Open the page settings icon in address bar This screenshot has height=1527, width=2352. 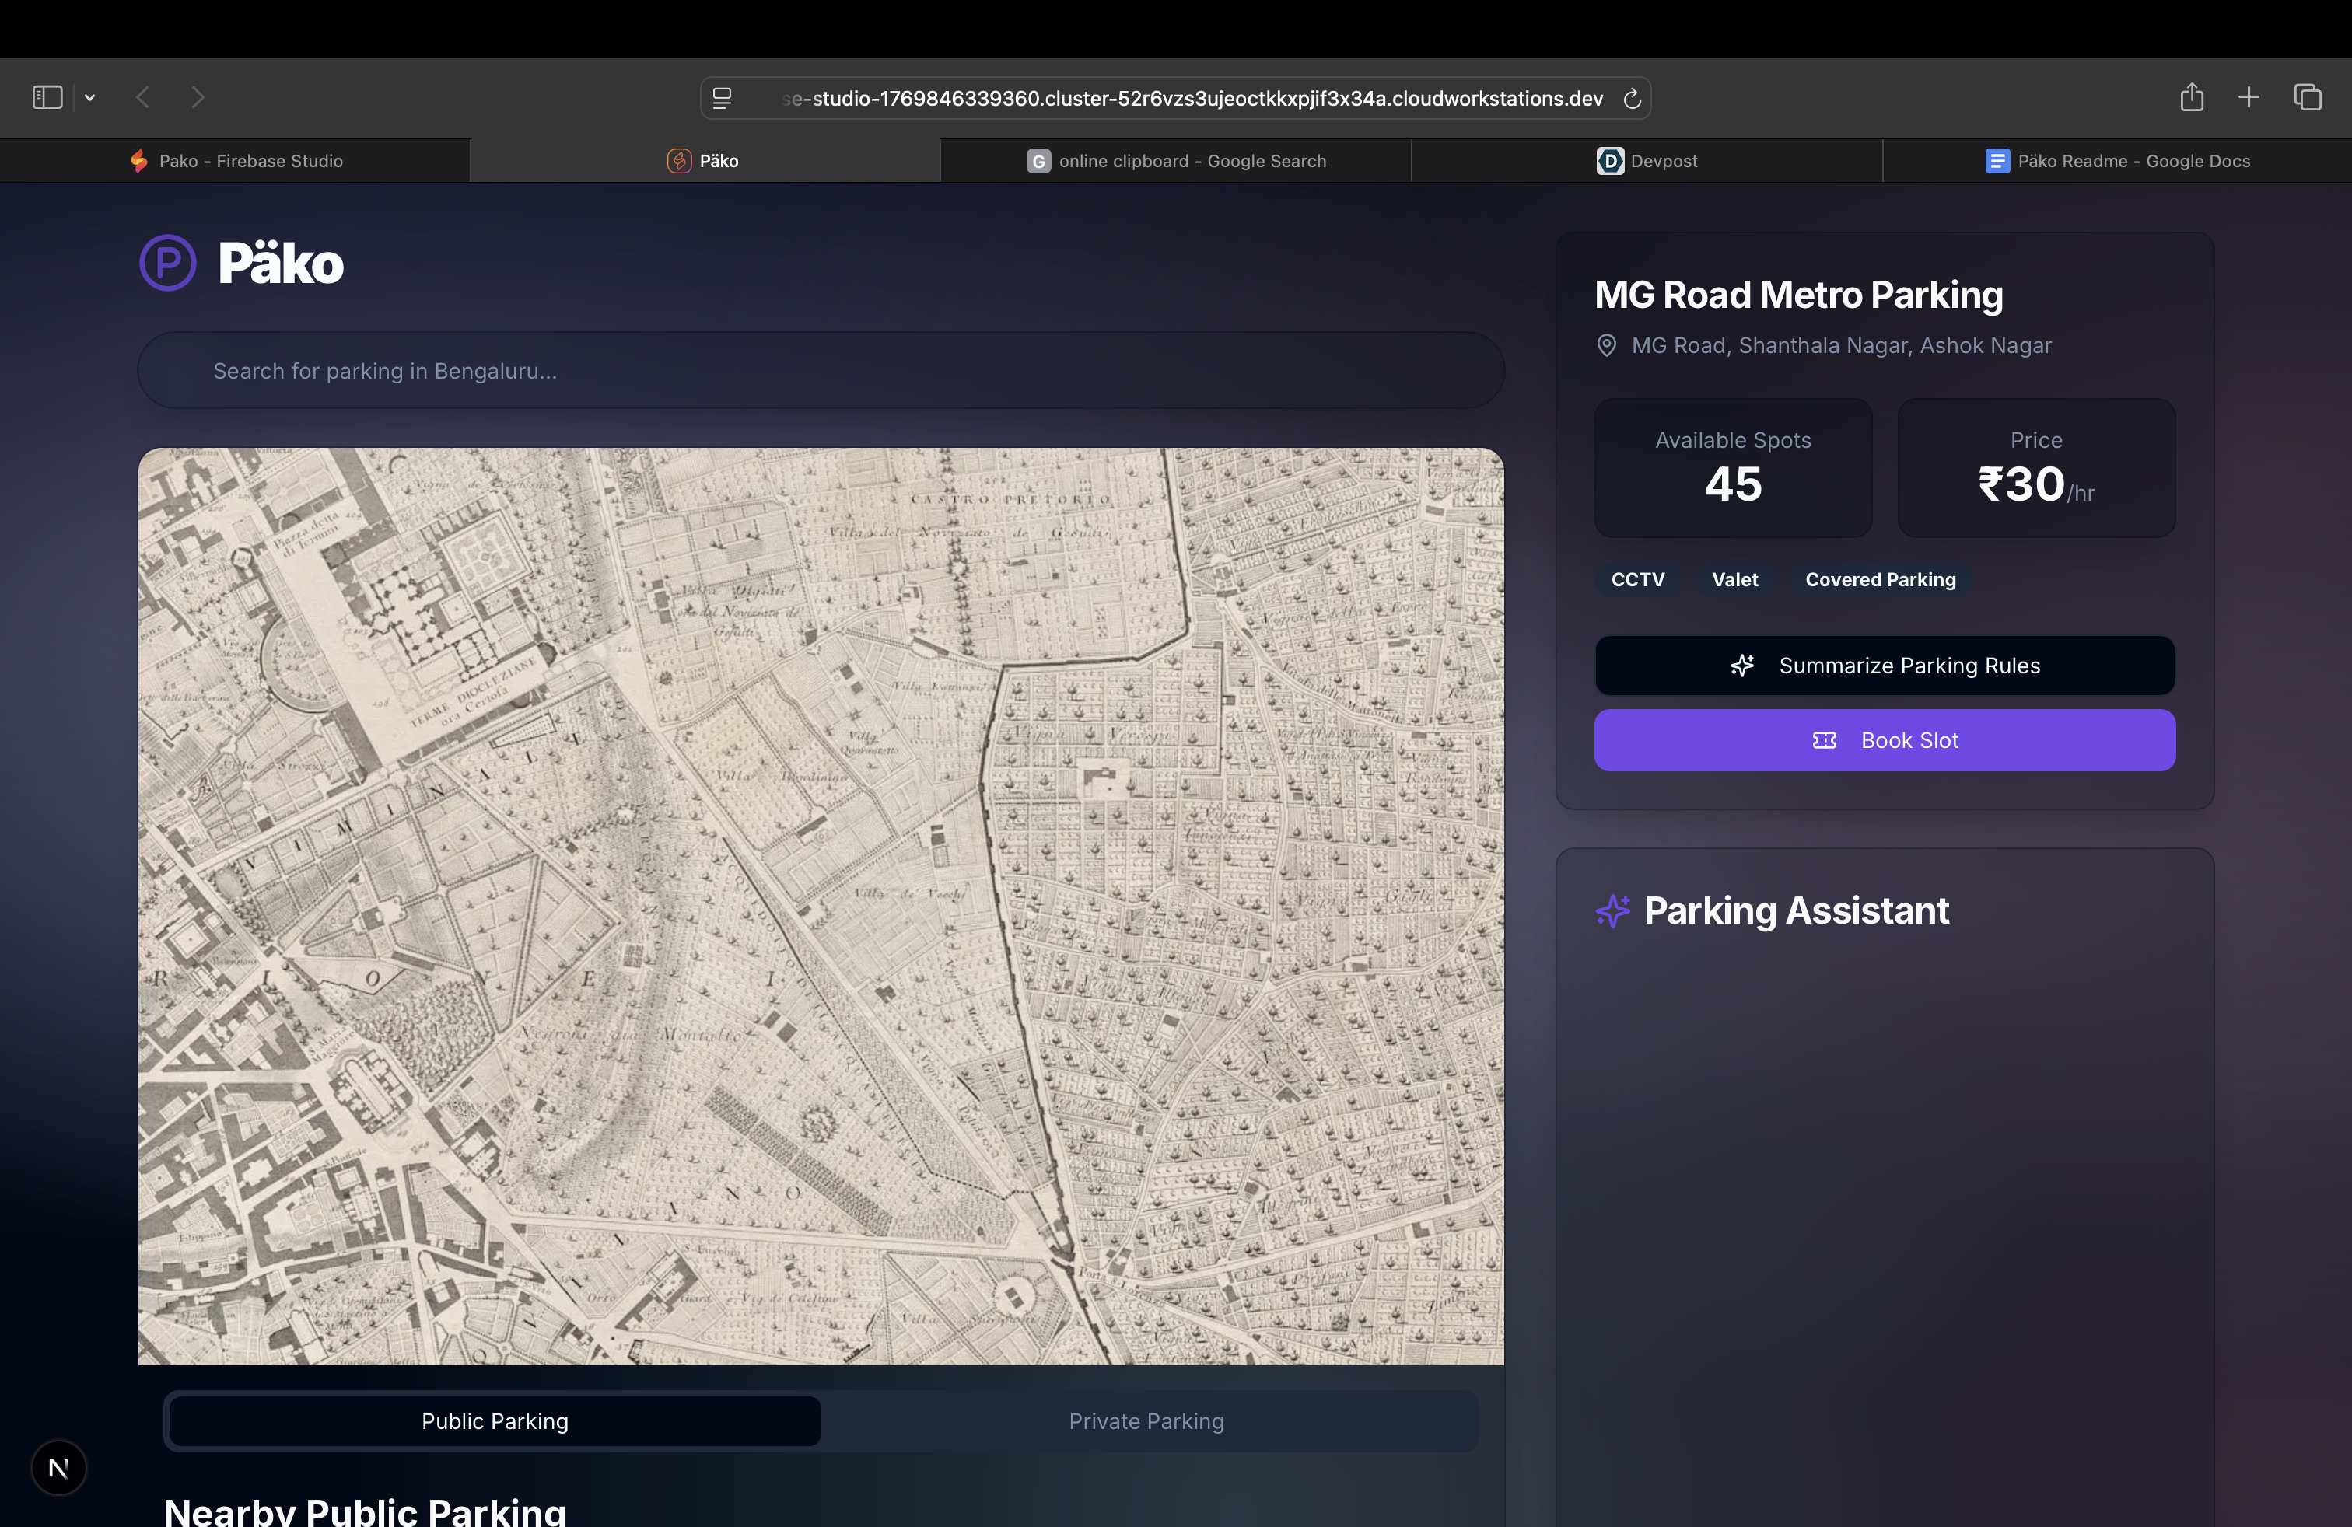click(723, 98)
